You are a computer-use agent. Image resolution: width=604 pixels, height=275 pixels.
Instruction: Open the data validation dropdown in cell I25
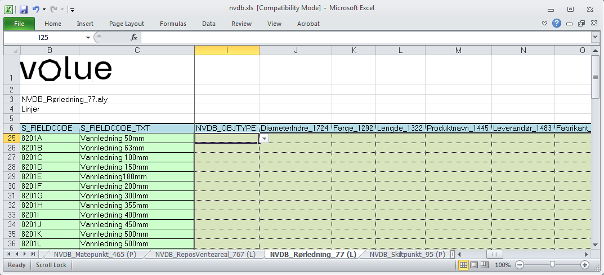264,138
